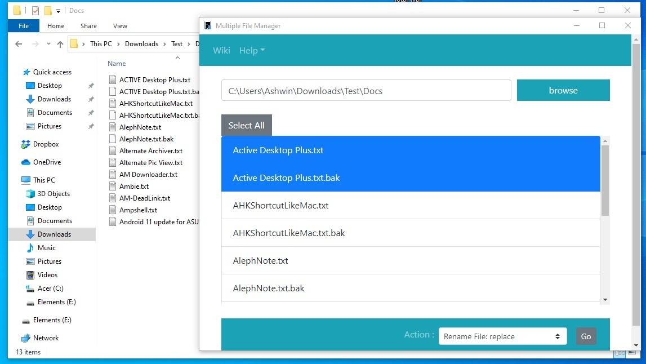
Task: Click the Explorer Up arrow
Action: tap(60, 44)
